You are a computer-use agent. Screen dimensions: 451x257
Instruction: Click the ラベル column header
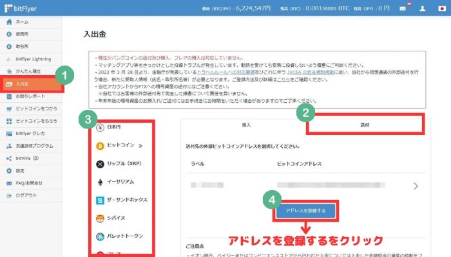click(x=198, y=164)
